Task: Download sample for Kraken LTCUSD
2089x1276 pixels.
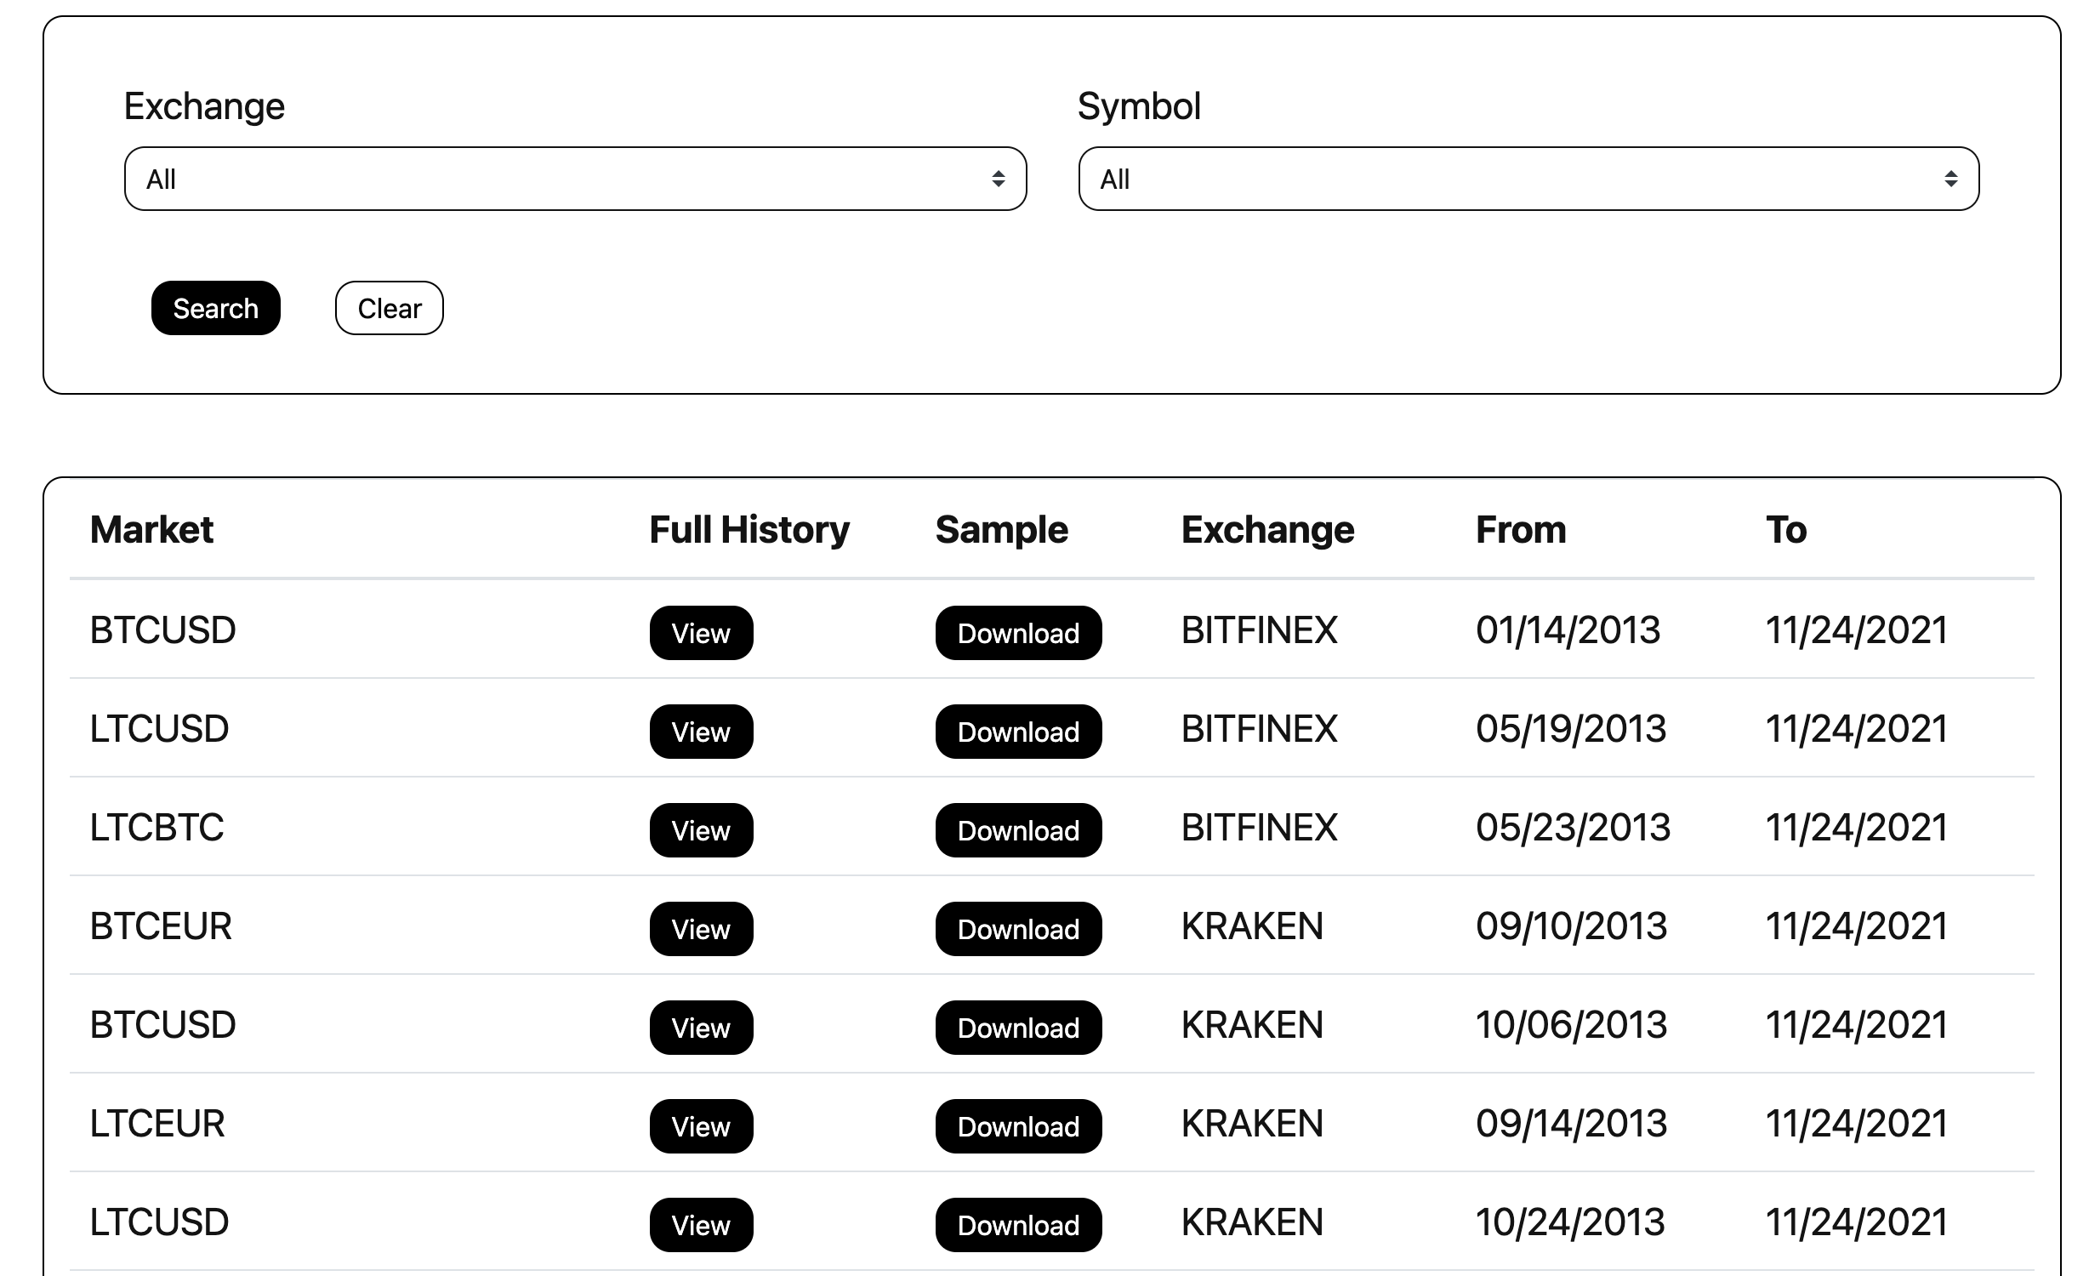Action: [1018, 1225]
